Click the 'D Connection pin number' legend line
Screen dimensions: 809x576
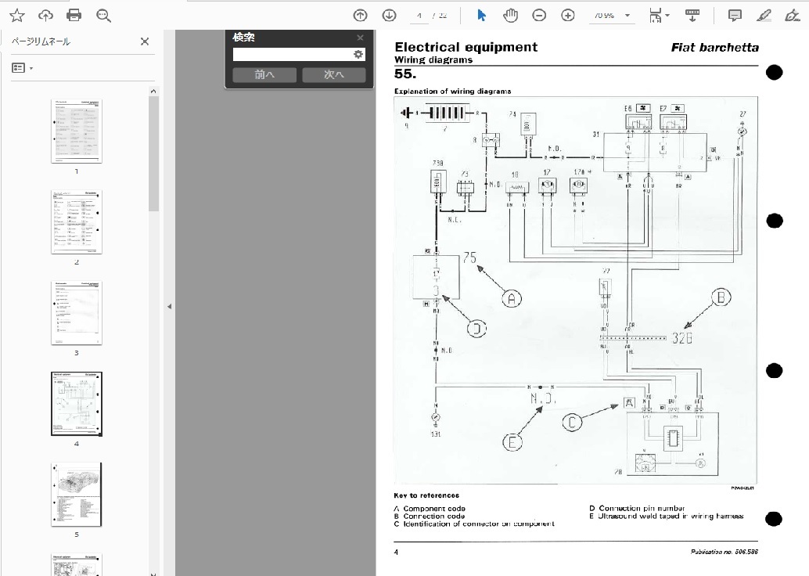tap(637, 509)
